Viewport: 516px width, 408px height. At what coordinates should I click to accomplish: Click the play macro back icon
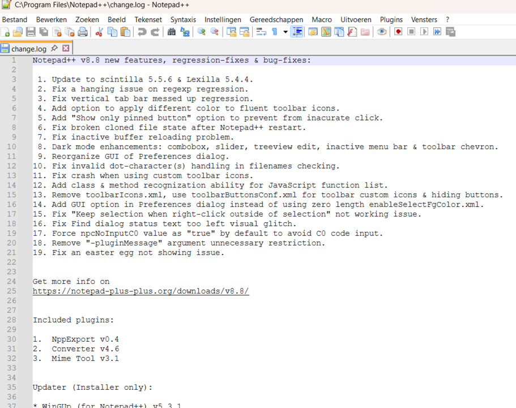tap(424, 32)
